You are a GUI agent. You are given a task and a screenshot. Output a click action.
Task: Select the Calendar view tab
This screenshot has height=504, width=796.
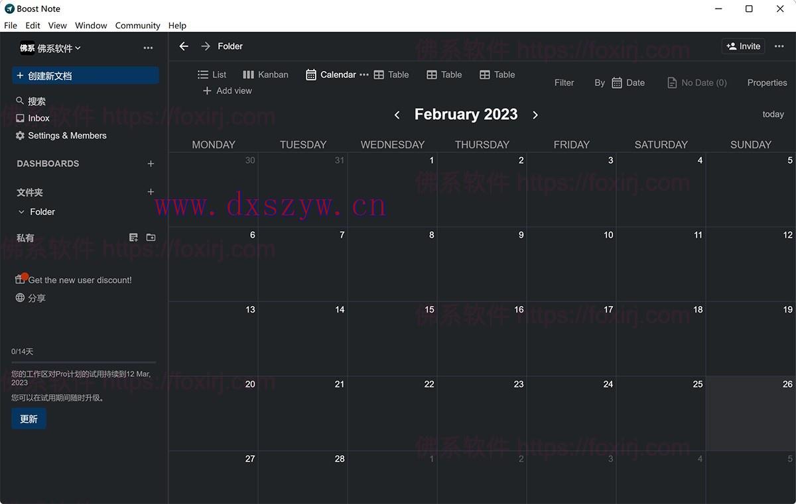pyautogui.click(x=330, y=75)
